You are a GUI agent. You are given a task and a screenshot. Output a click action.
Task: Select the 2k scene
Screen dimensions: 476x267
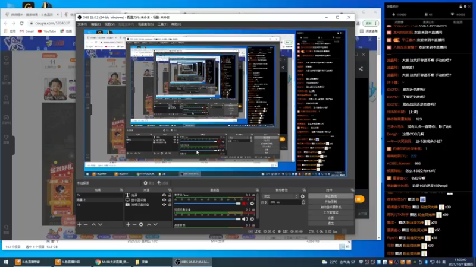(x=99, y=195)
